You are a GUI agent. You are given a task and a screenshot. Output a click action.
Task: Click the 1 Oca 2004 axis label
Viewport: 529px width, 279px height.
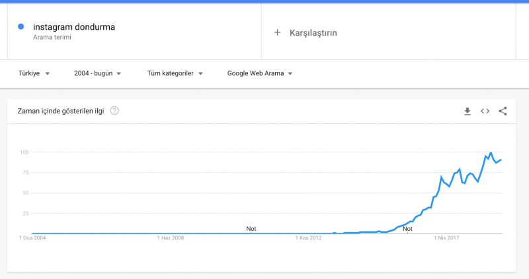[x=32, y=239]
